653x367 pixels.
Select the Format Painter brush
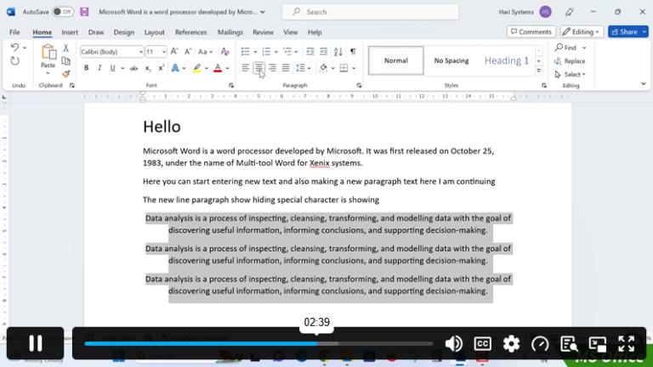(x=65, y=75)
